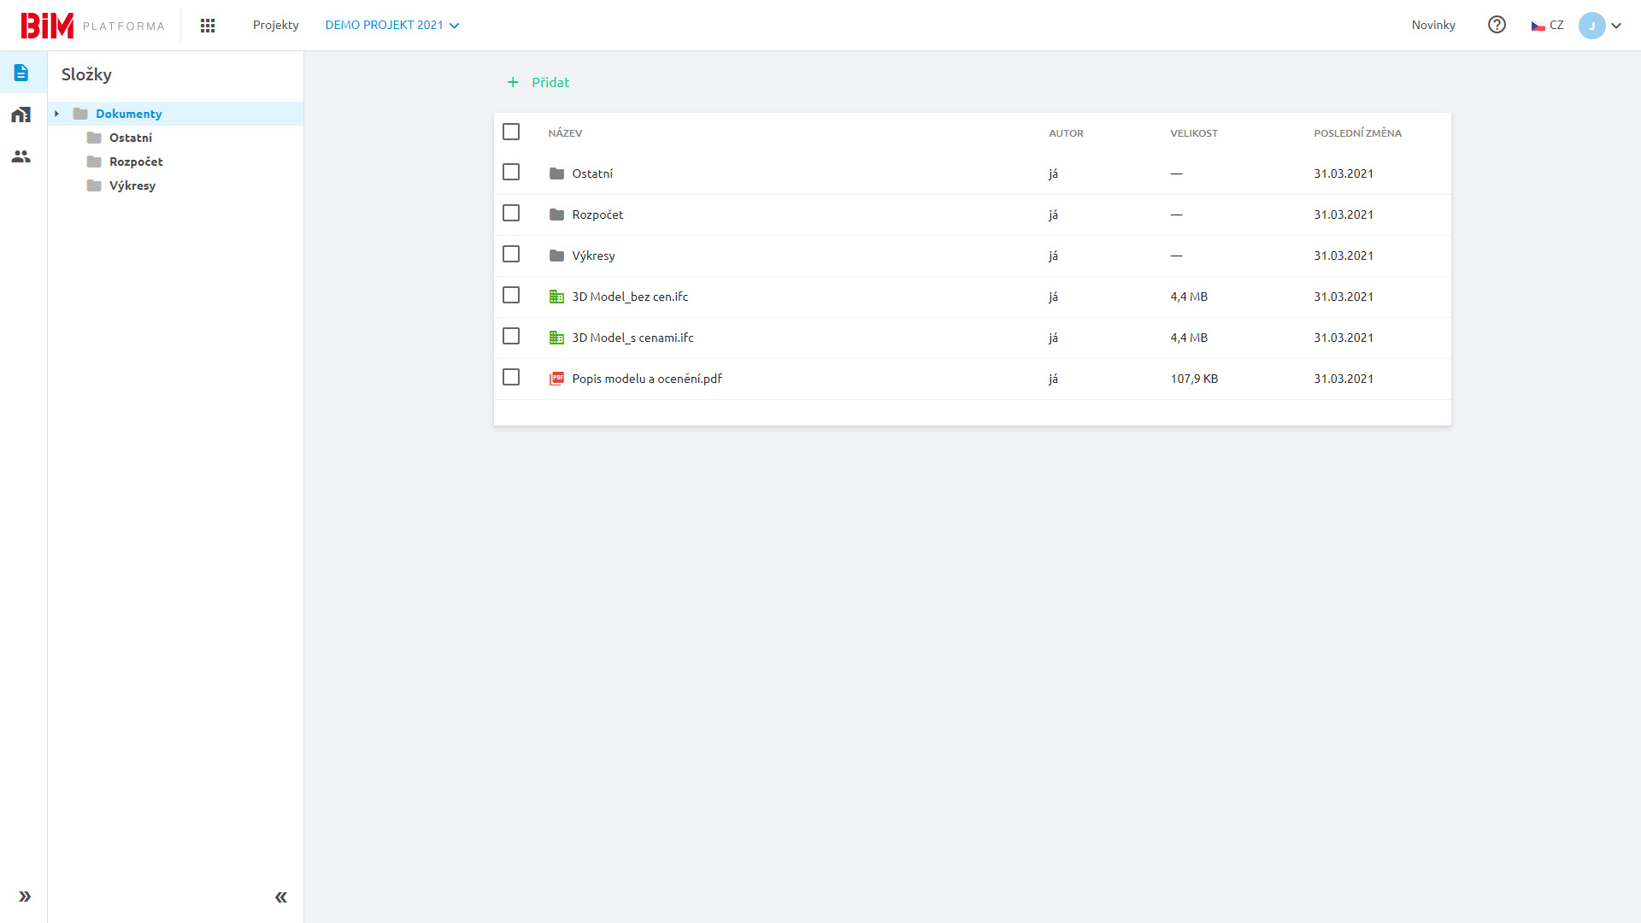Open Novinky in the top bar
This screenshot has height=923, width=1641.
tap(1433, 26)
